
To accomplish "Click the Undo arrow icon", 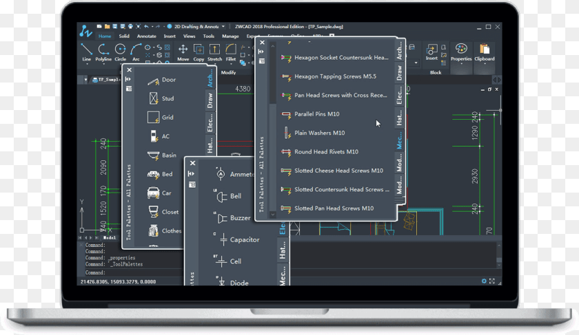I will coord(146,27).
